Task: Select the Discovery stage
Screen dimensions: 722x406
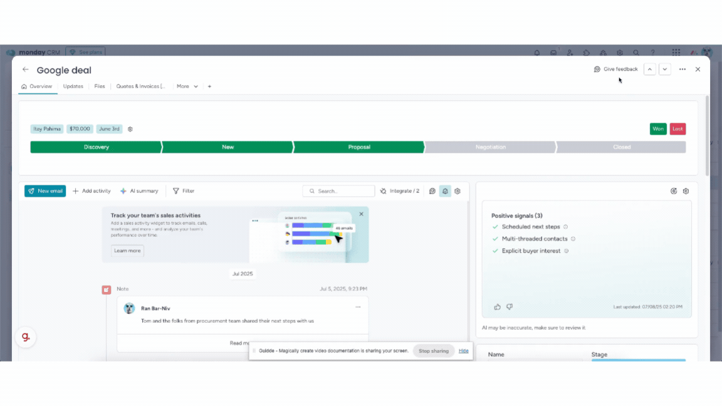Action: pos(97,147)
